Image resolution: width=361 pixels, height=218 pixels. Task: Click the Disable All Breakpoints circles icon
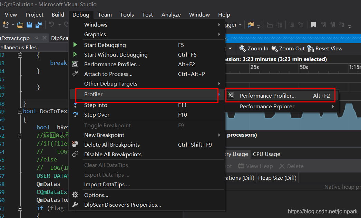[x=75, y=154]
